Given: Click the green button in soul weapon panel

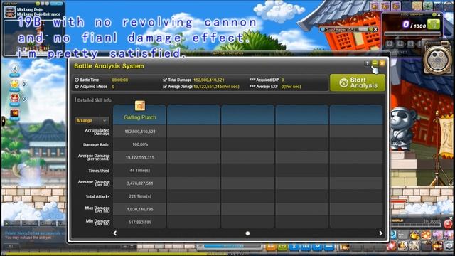Looking at the screenshot, I should coord(434,24).
